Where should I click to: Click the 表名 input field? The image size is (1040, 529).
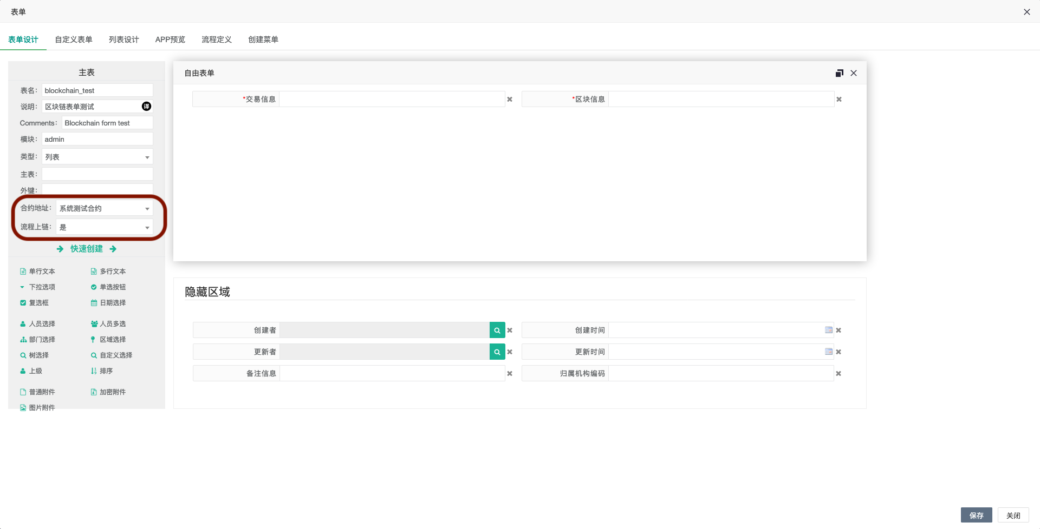click(x=97, y=90)
